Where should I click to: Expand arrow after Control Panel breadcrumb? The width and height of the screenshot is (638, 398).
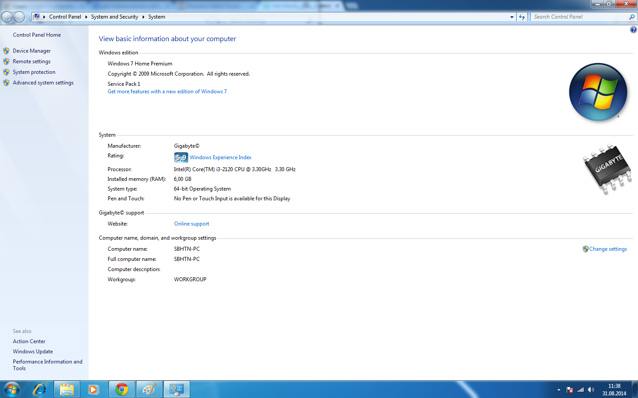[x=86, y=17]
